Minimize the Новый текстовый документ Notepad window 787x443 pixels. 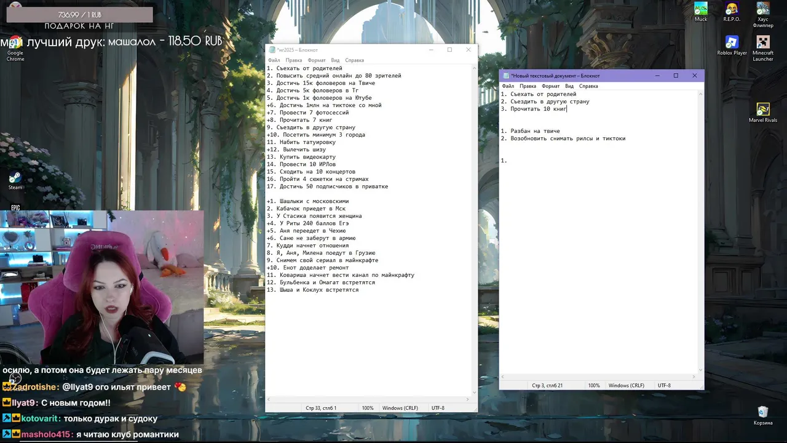coord(657,76)
